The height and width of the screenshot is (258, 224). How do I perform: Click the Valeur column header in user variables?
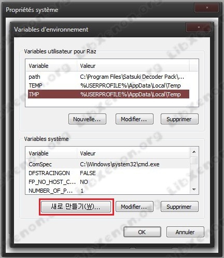(133, 66)
